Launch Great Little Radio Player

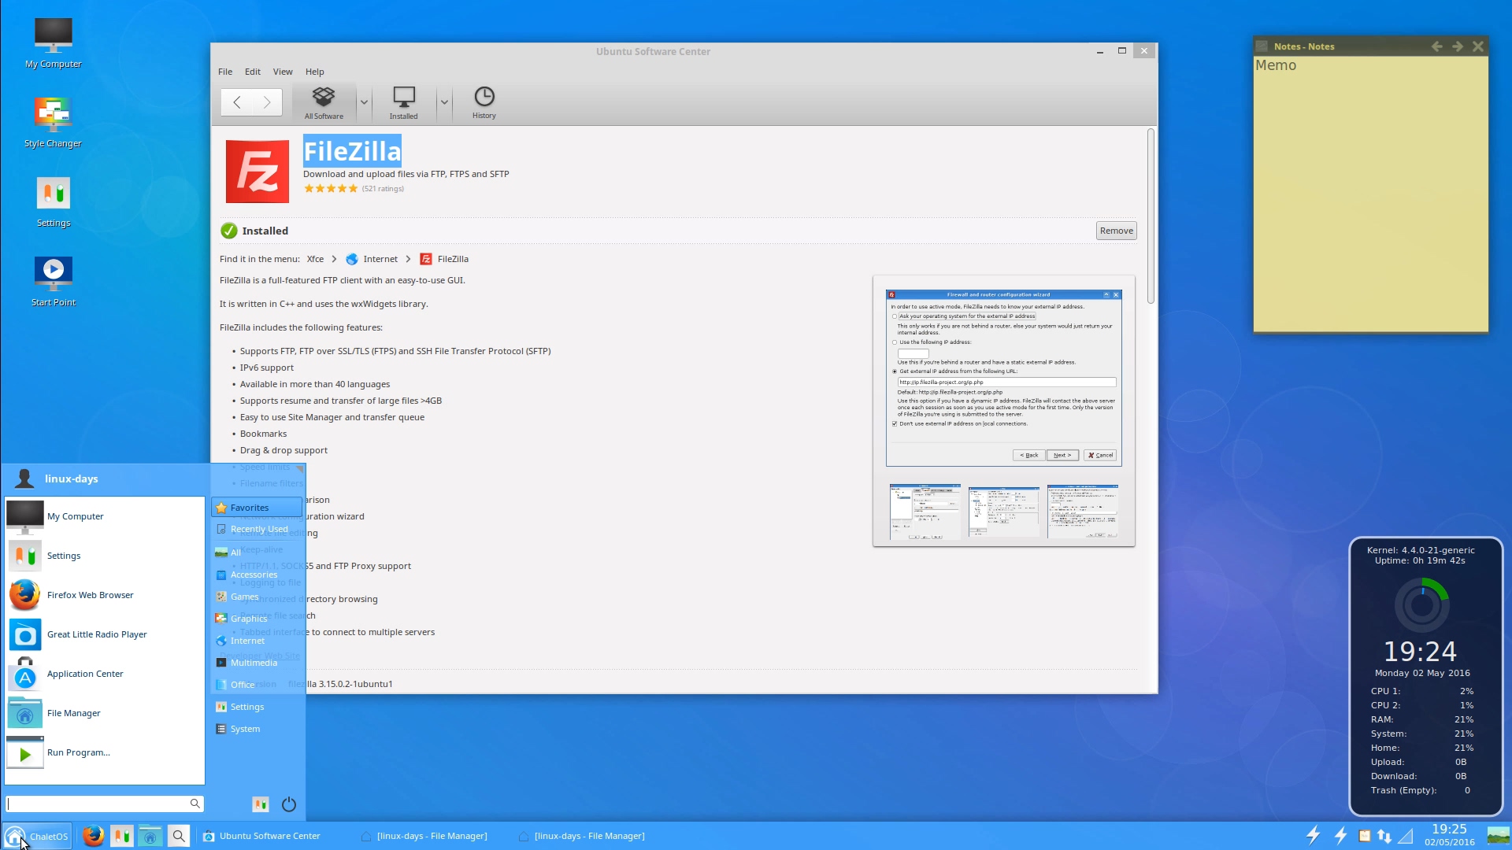click(x=105, y=634)
